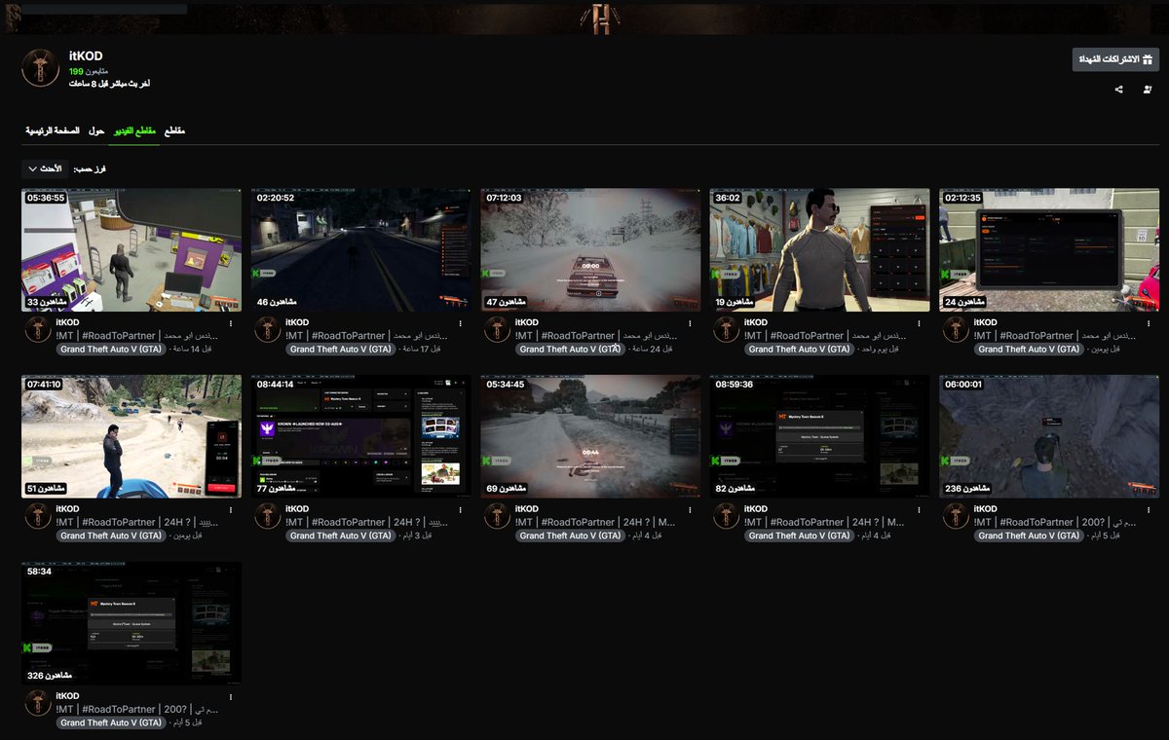
Task: Click the Grand Theft Auto V tag under 05:36:55 video
Action: 112,349
